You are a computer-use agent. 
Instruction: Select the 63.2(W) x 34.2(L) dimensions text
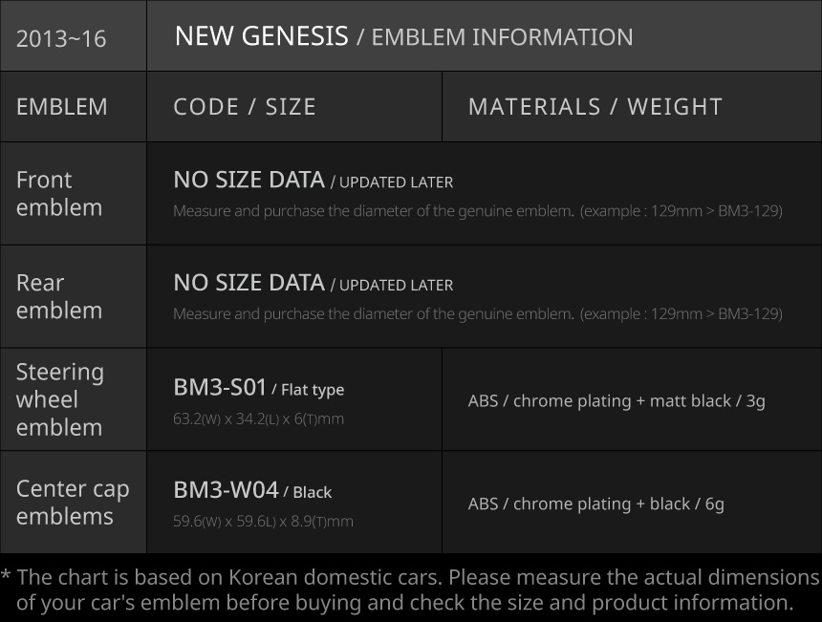[258, 418]
